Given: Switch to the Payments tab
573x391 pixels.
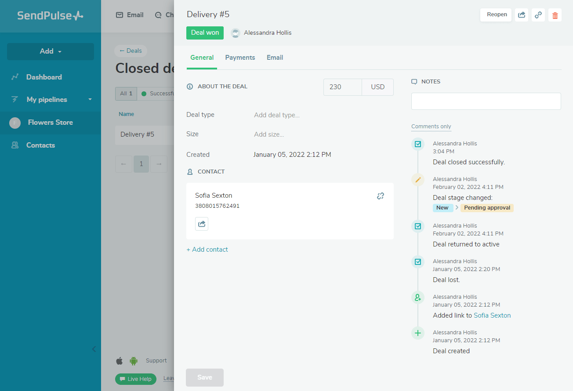Looking at the screenshot, I should 240,58.
